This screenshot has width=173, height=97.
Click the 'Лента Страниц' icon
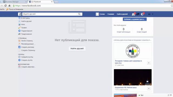coord(19,41)
